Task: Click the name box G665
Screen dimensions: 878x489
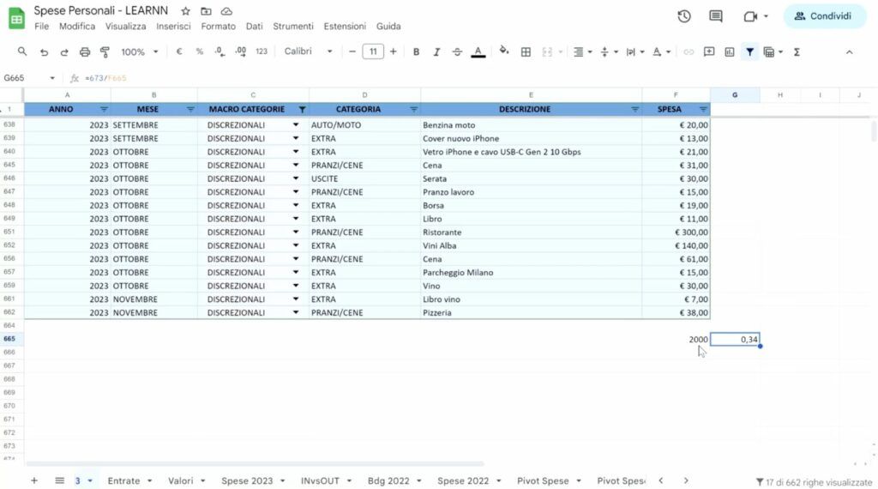Action: coord(28,78)
